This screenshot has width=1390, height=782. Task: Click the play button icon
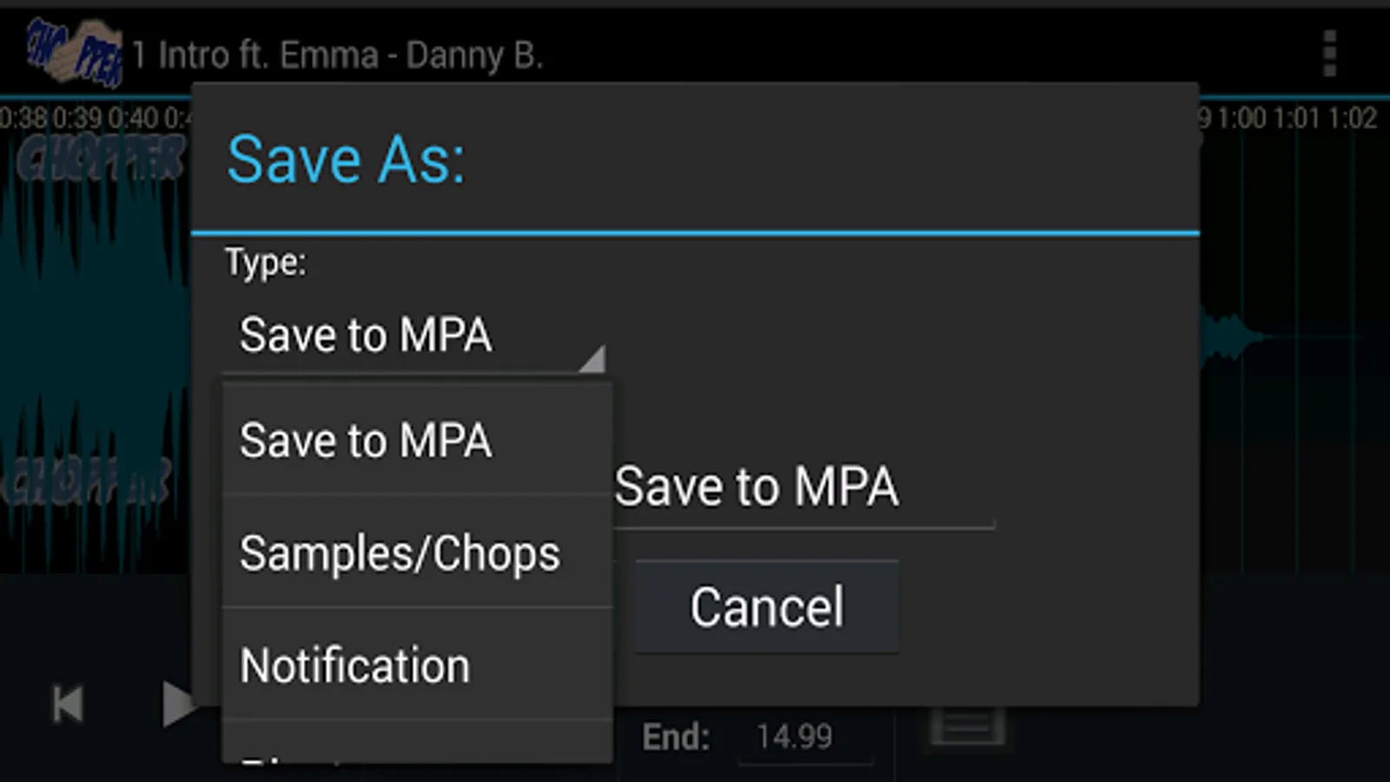pos(178,704)
